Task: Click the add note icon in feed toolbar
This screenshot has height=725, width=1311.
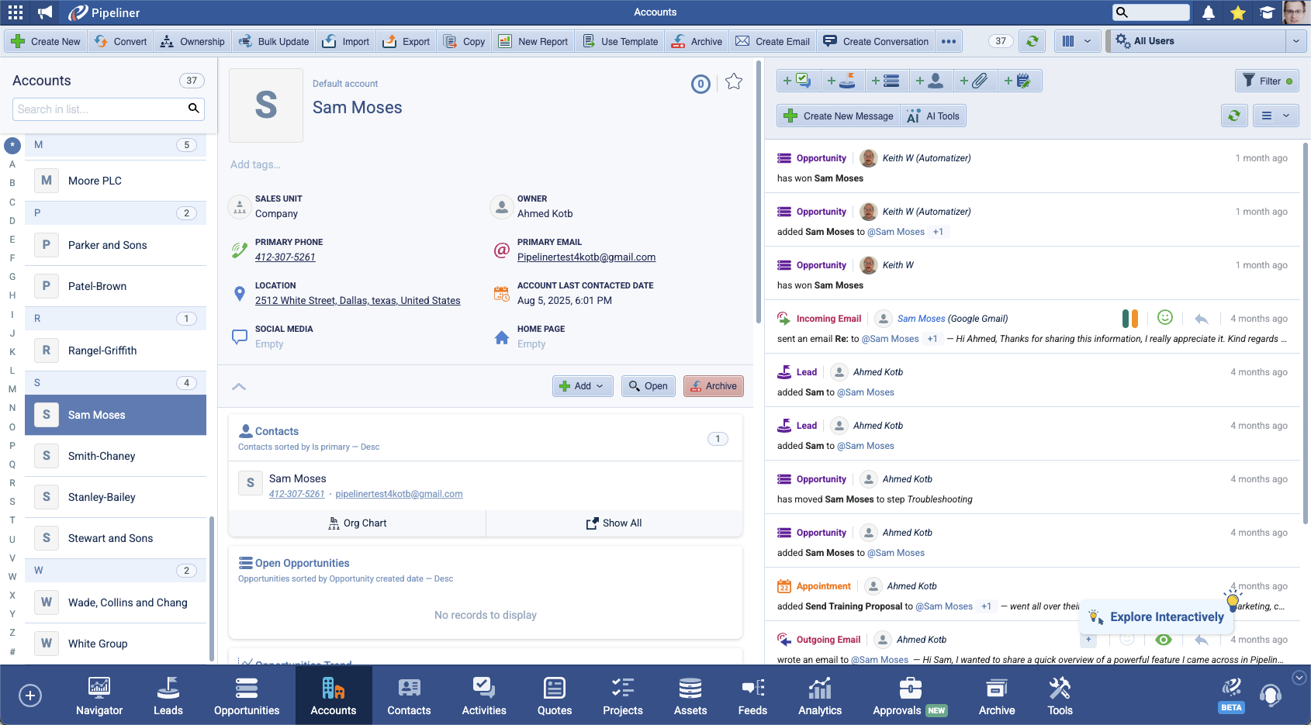Action: point(1018,81)
